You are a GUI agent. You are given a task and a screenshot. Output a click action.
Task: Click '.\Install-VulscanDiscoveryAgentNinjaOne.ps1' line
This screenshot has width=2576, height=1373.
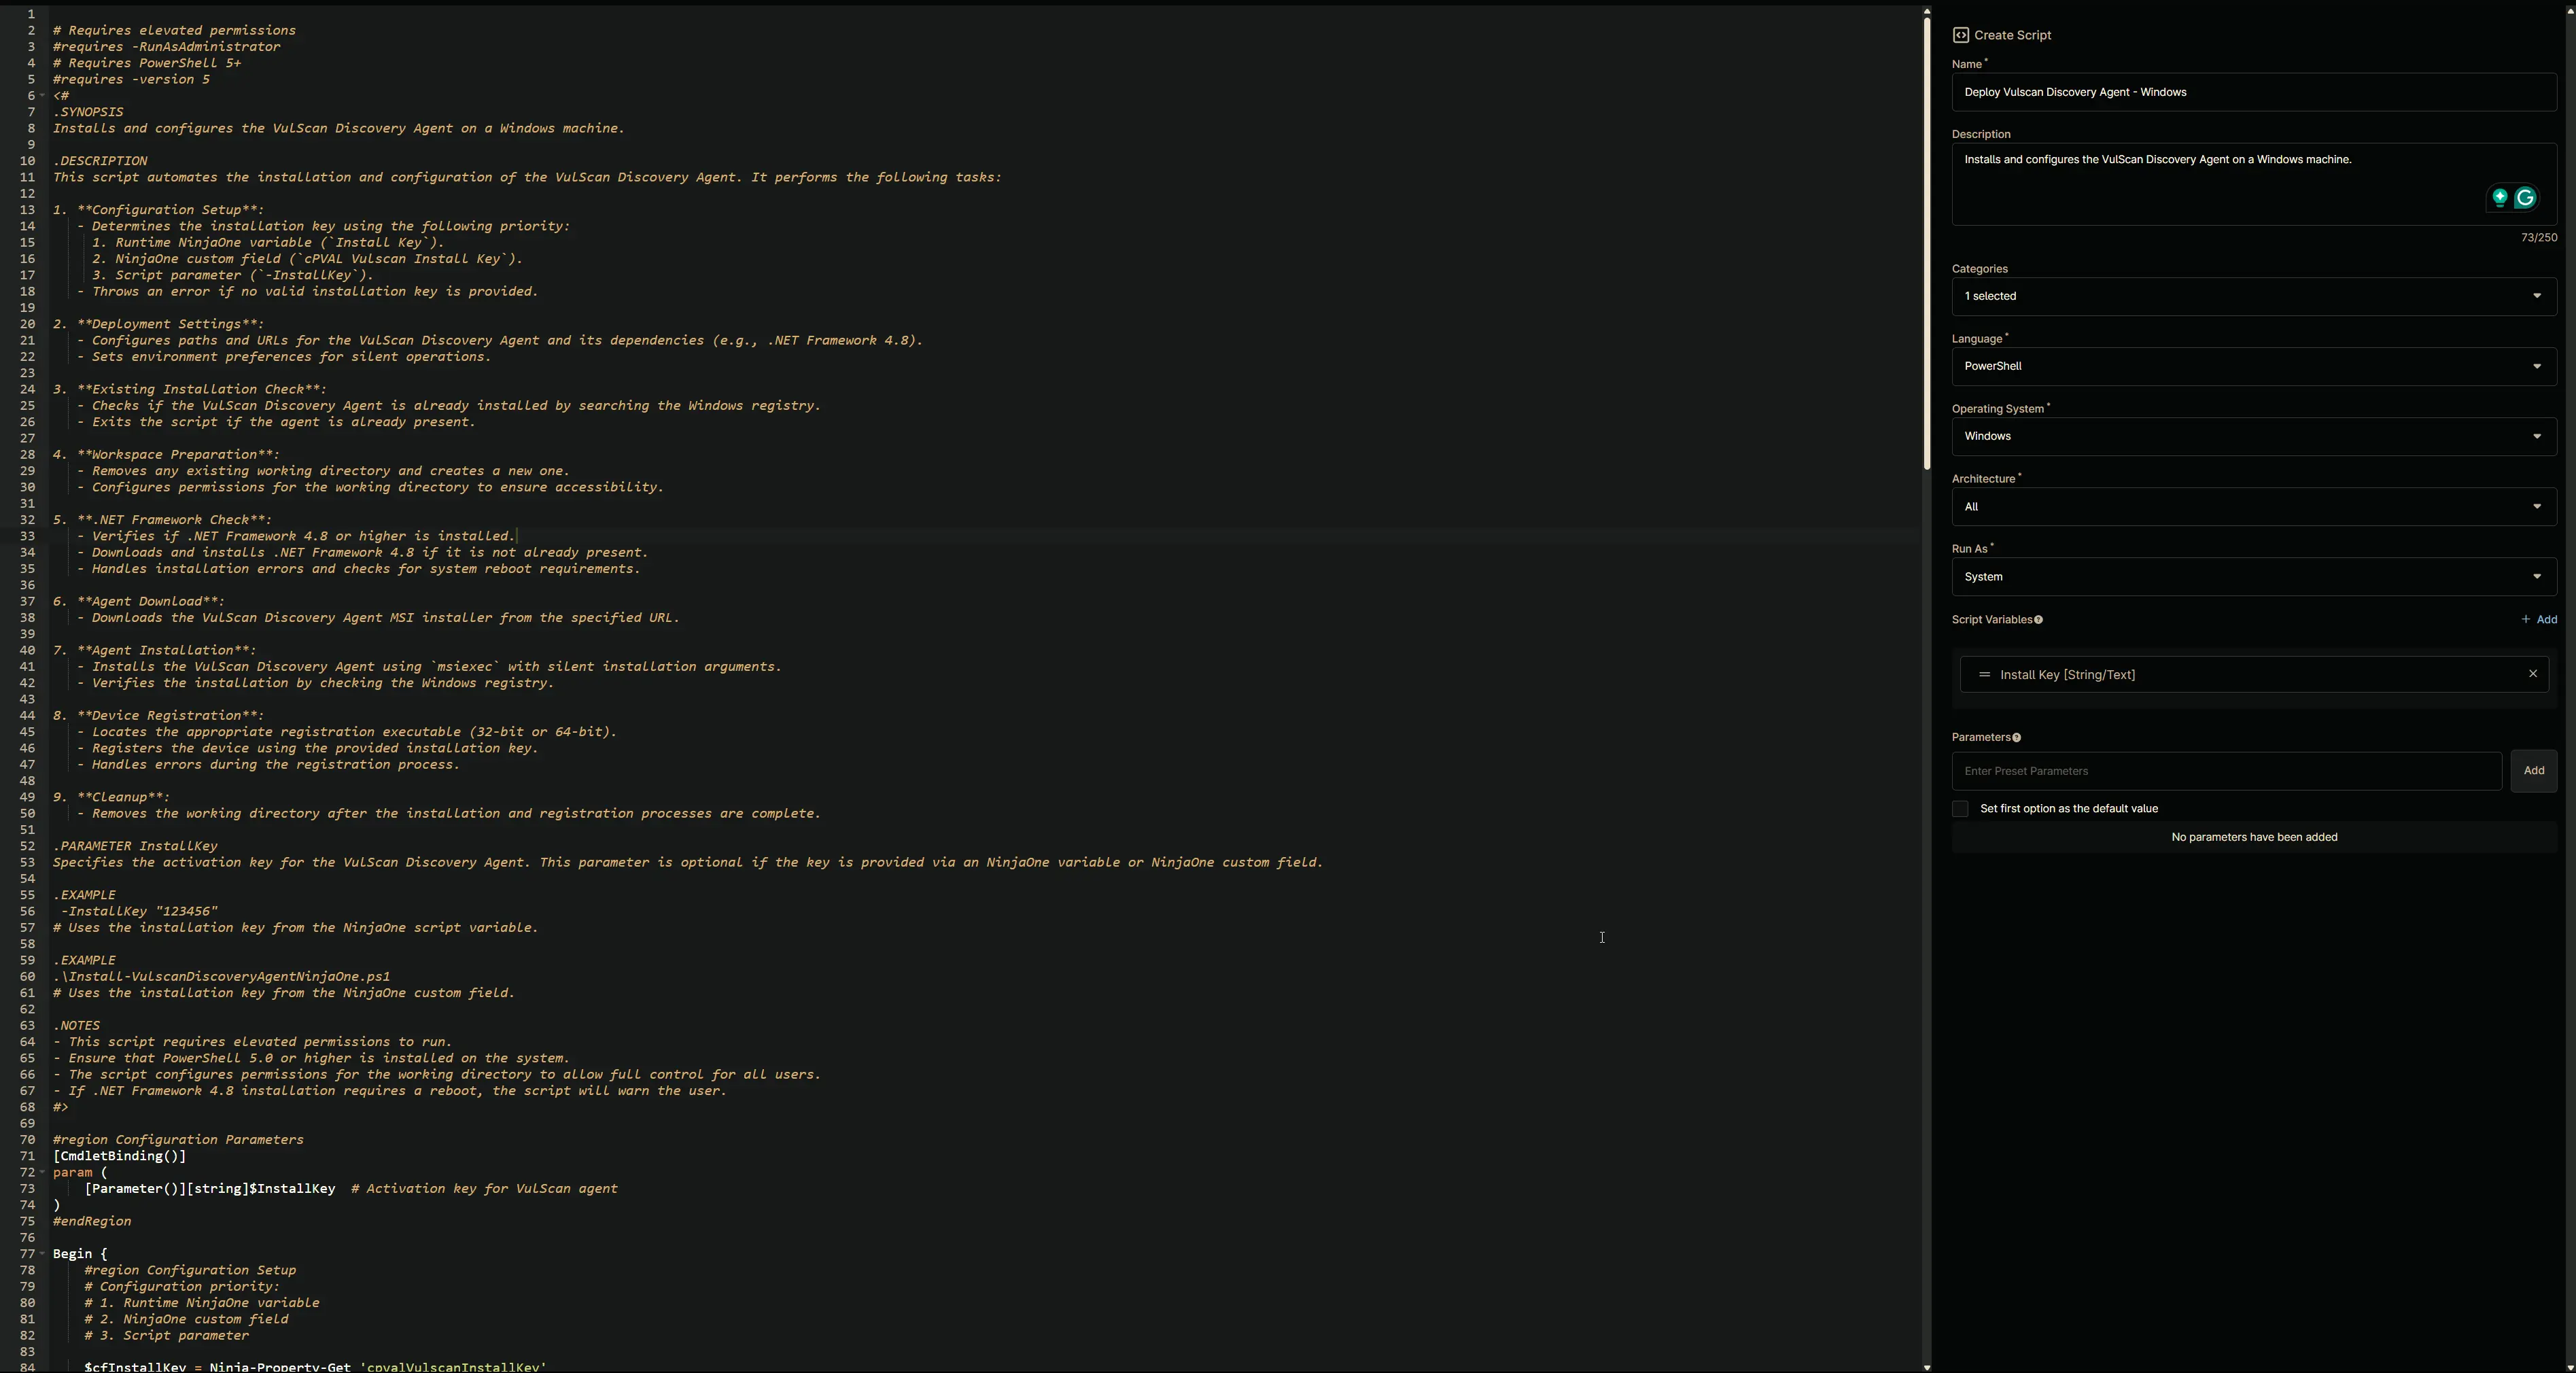[x=221, y=977]
